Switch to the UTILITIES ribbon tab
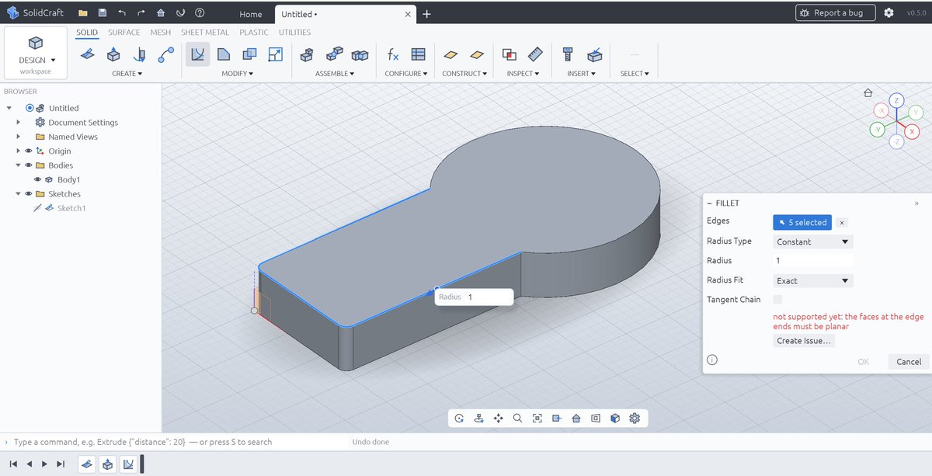The width and height of the screenshot is (932, 476). 294,33
